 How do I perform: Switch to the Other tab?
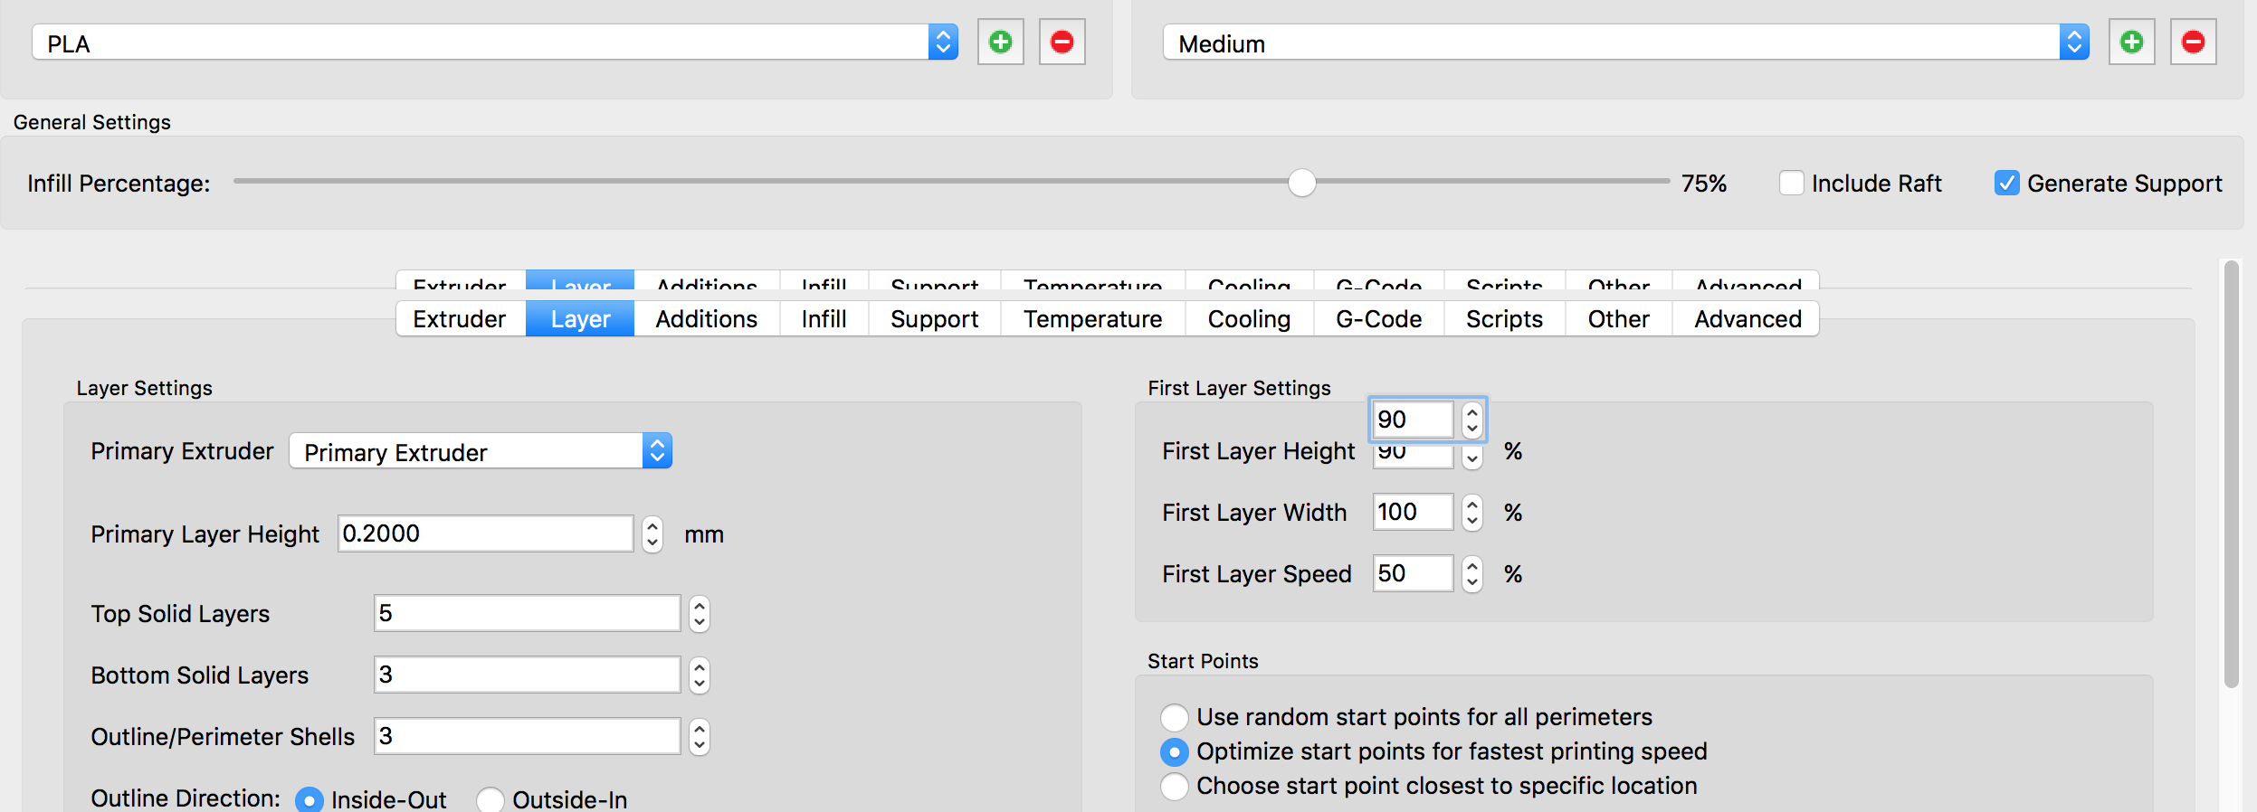(x=1619, y=319)
